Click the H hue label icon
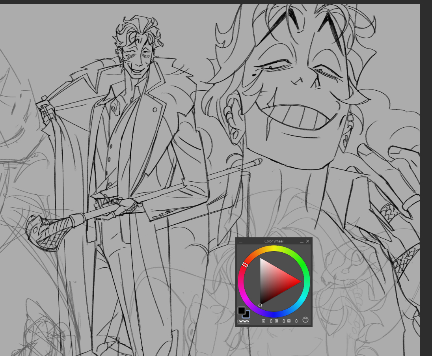Viewport: 432px width, 356px height. 264,321
